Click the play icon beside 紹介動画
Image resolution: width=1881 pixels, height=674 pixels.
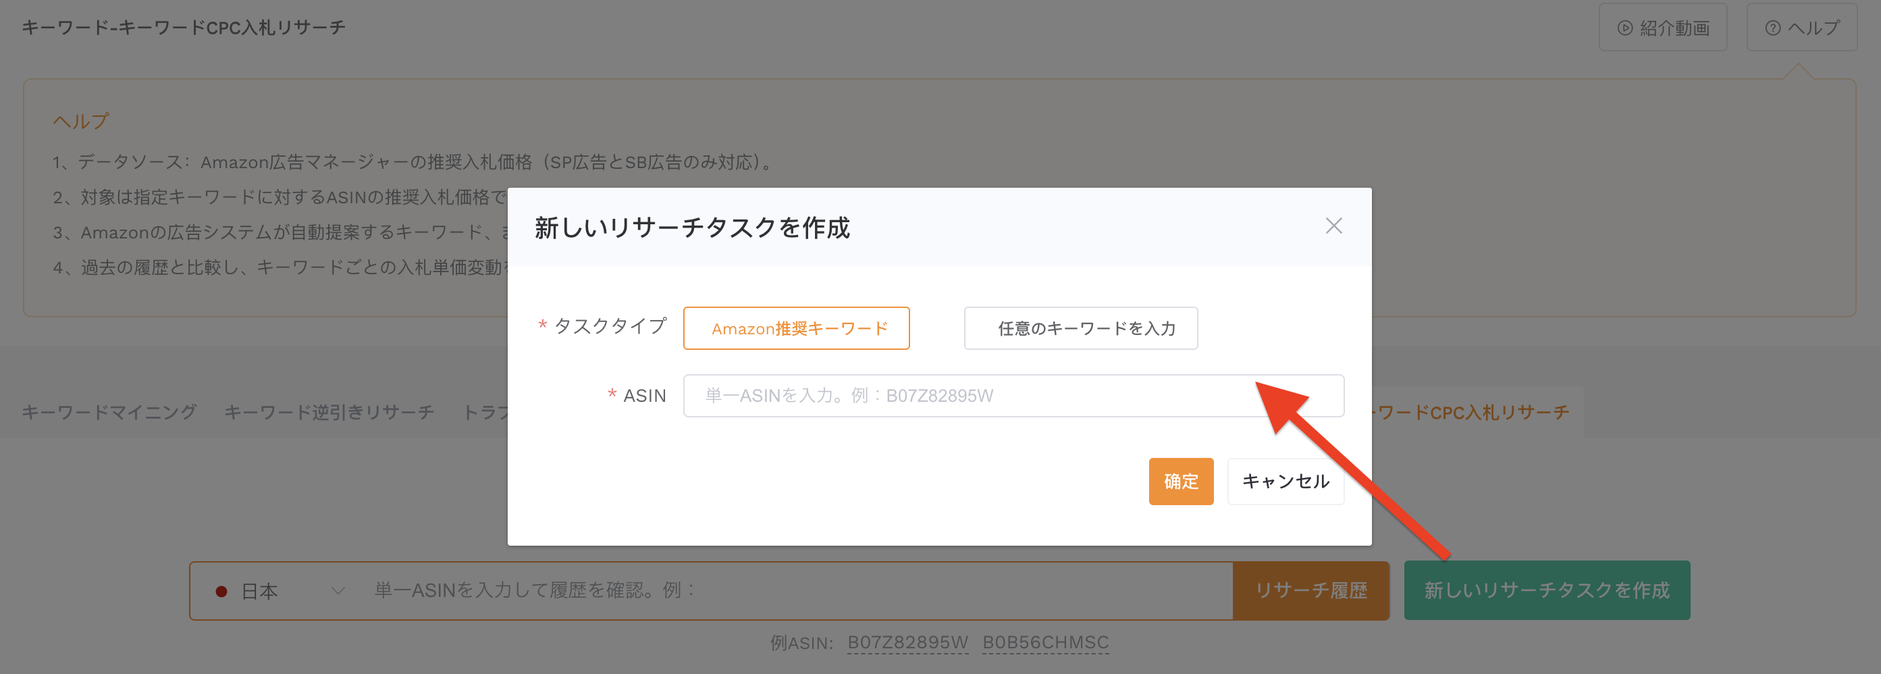coord(1624,28)
